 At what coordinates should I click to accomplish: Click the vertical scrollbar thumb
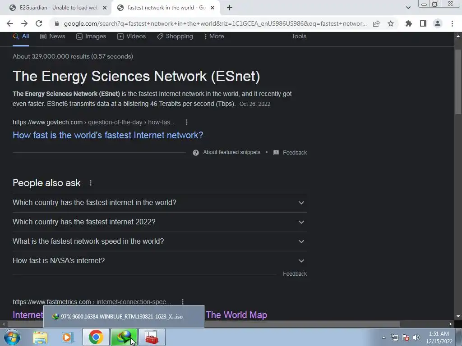tap(458, 81)
